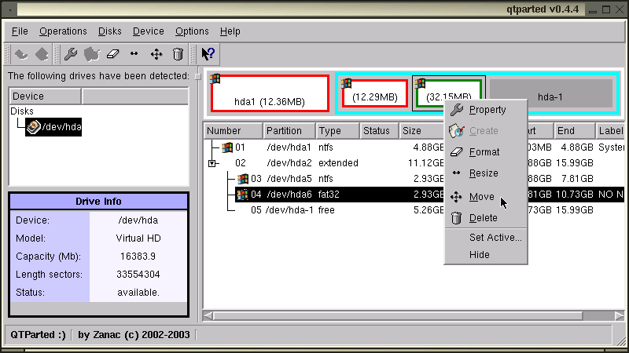This screenshot has height=353, width=629.
Task: Click the flag icon in row 03
Action: tap(243, 179)
